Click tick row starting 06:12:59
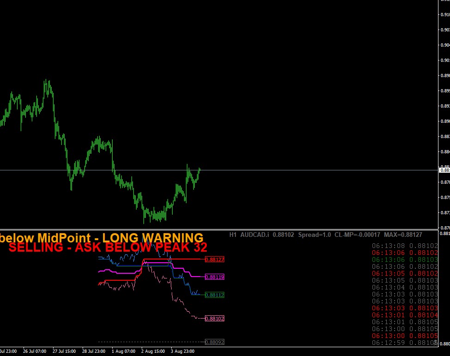Viewport: 450px width, 356px height. pos(405,343)
